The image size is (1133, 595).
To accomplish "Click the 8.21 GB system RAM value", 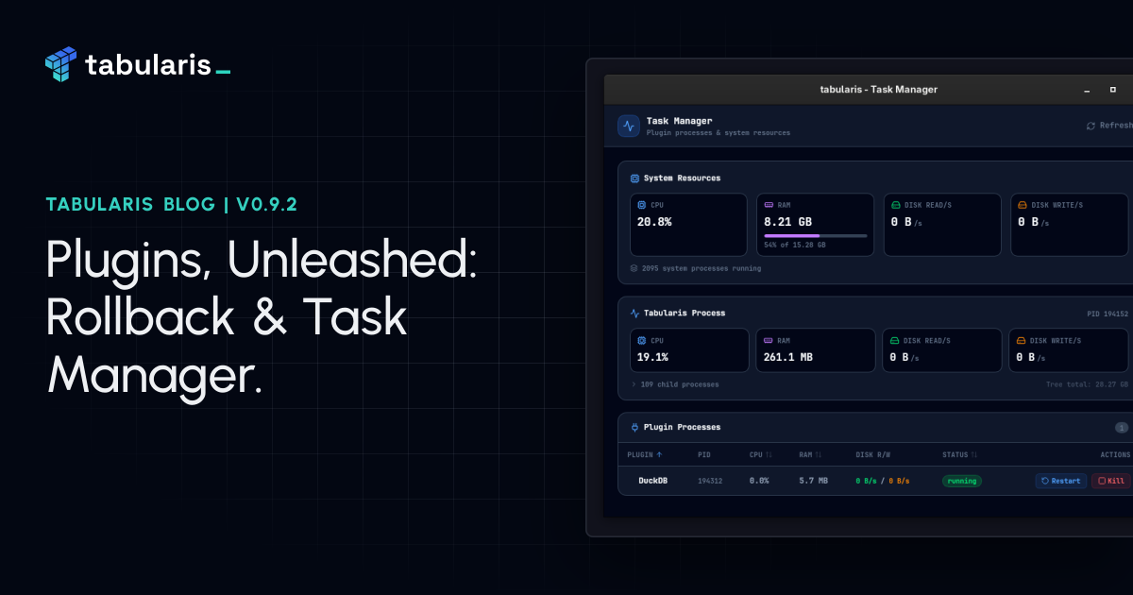I will (787, 222).
